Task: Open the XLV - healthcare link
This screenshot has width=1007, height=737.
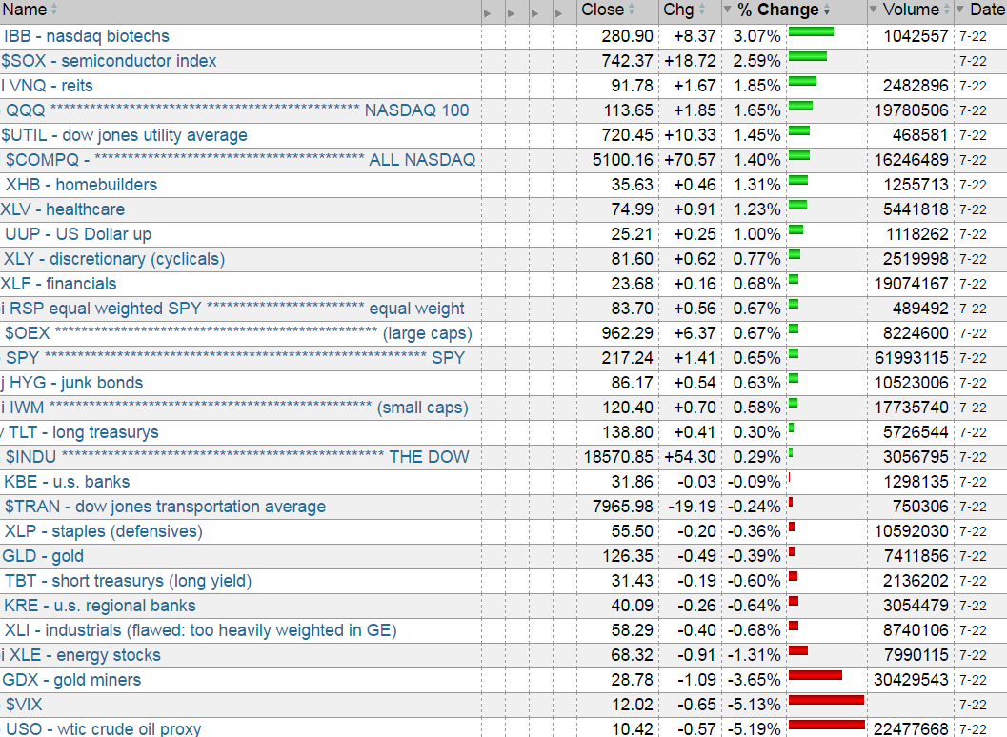Action: click(63, 209)
